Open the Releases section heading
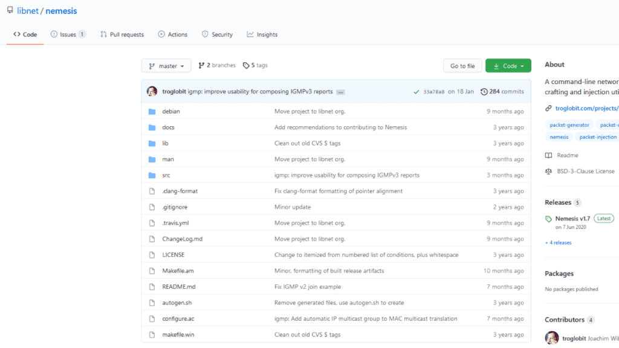This screenshot has height=348, width=619. point(558,202)
